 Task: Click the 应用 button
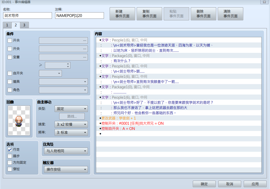tap(255, 184)
